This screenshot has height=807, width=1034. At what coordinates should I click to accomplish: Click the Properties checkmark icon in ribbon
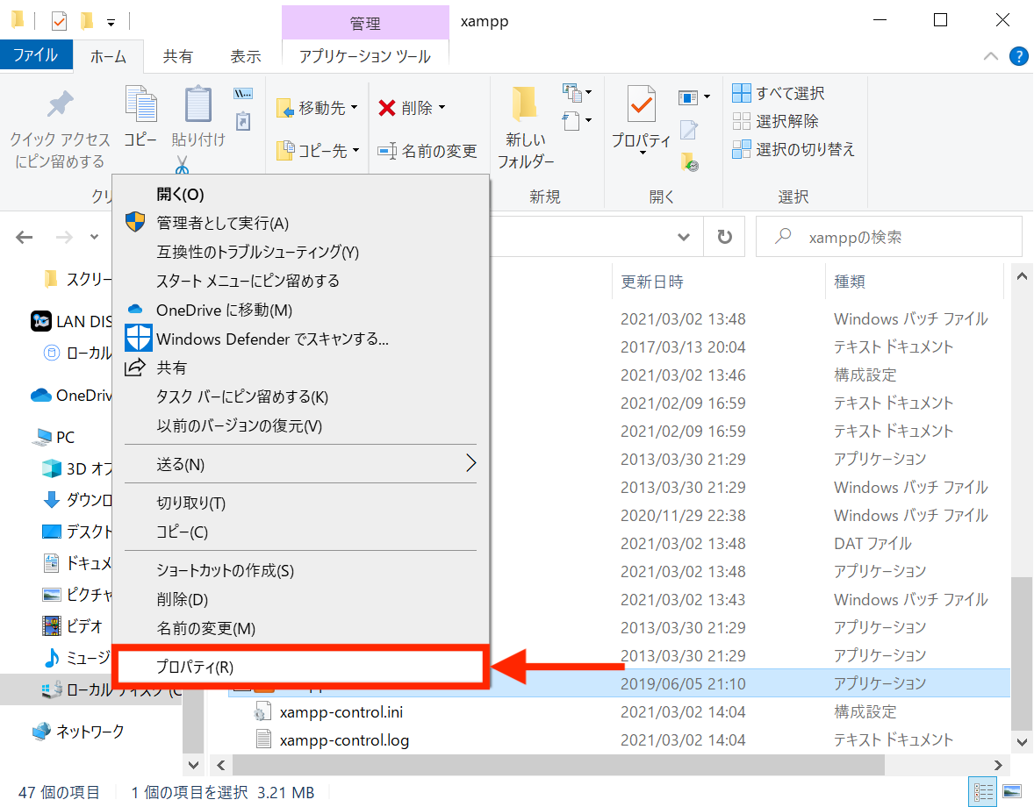[x=641, y=104]
